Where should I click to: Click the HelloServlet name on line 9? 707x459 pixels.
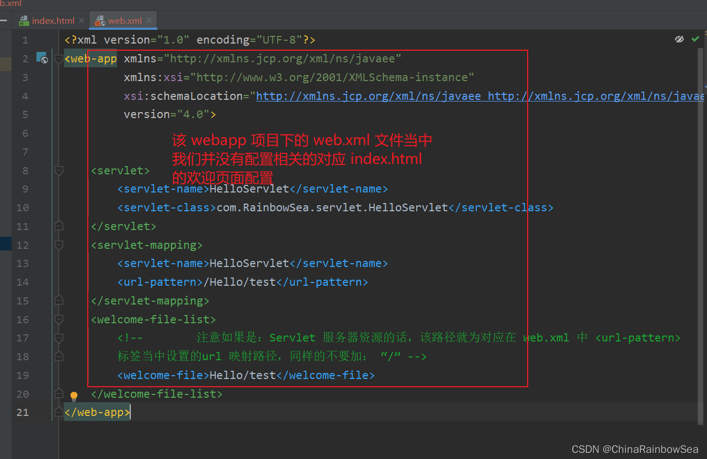[249, 189]
